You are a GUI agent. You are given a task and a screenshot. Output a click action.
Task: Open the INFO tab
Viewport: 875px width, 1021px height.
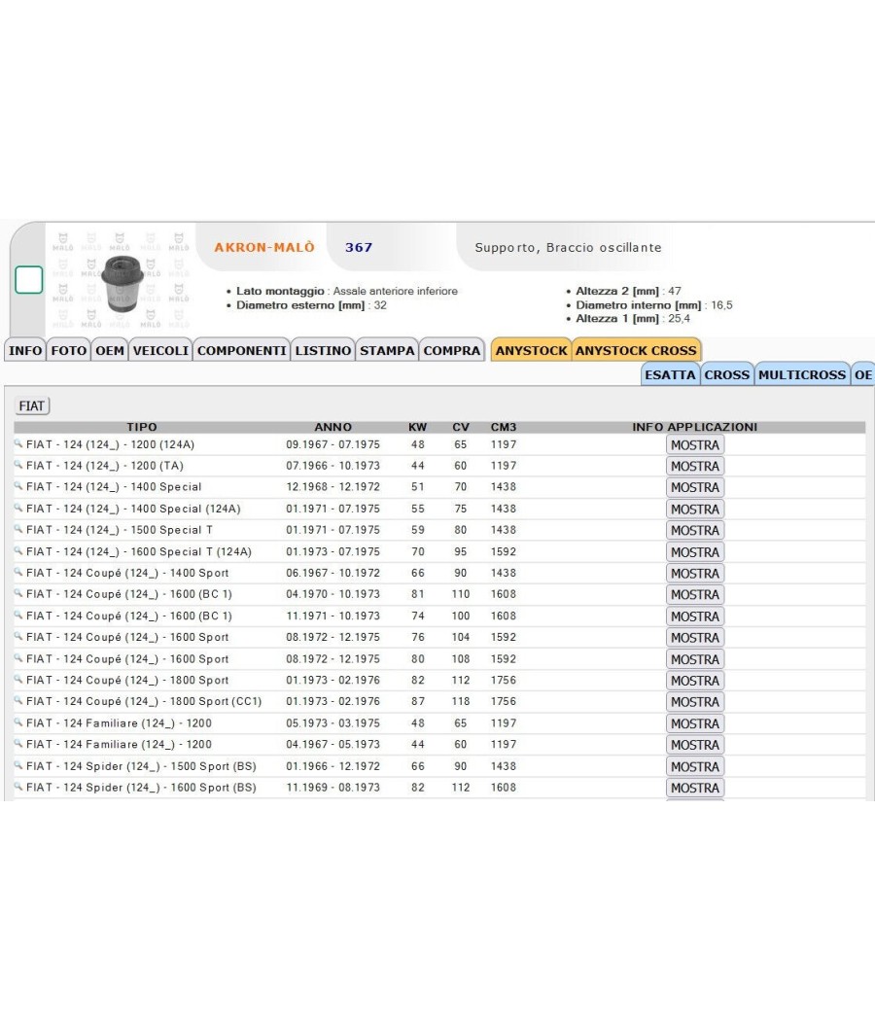click(x=24, y=350)
